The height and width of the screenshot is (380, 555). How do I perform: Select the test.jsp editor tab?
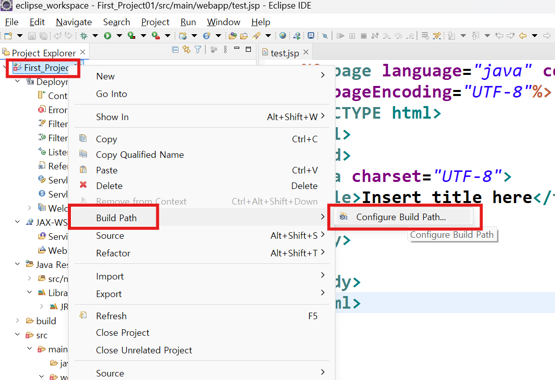tap(285, 53)
